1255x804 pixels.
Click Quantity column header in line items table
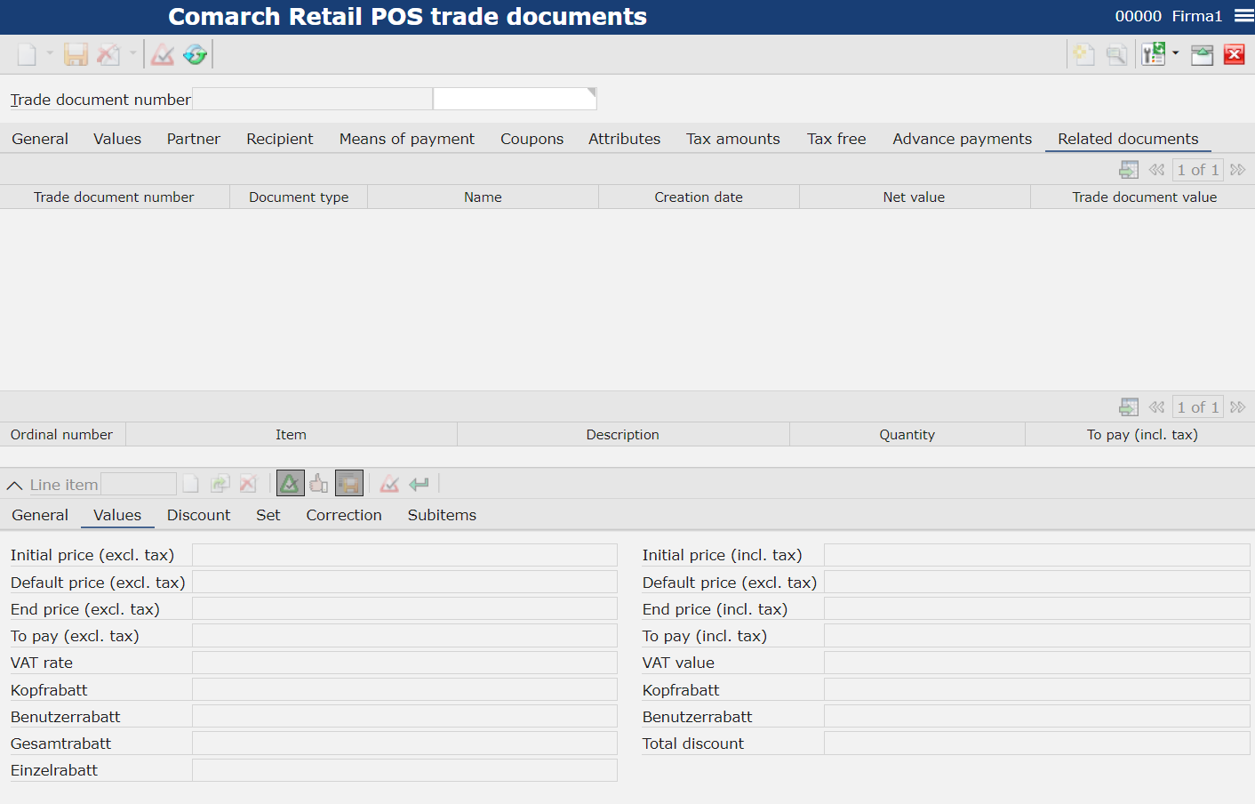pos(907,435)
